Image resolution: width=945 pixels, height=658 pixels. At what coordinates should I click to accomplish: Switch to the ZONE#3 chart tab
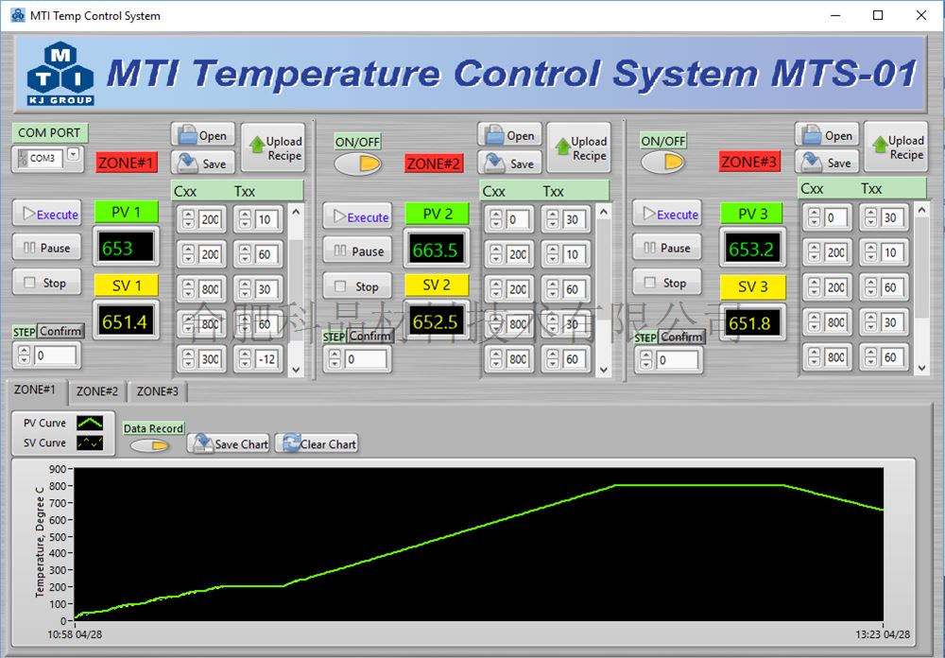pyautogui.click(x=157, y=390)
